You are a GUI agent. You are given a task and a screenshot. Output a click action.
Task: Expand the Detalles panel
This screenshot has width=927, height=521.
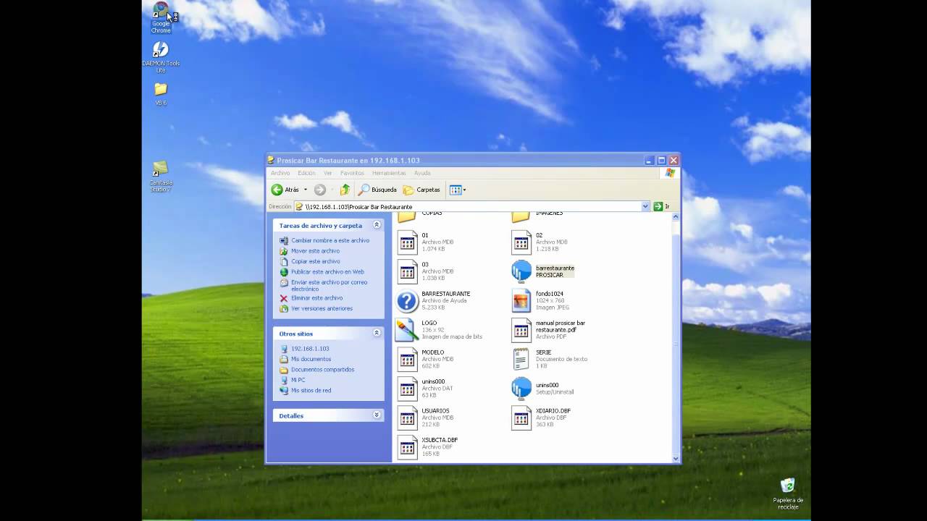tap(377, 415)
